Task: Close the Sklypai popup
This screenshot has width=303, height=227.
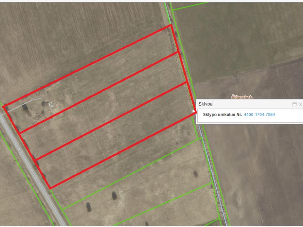Action: tap(300, 104)
